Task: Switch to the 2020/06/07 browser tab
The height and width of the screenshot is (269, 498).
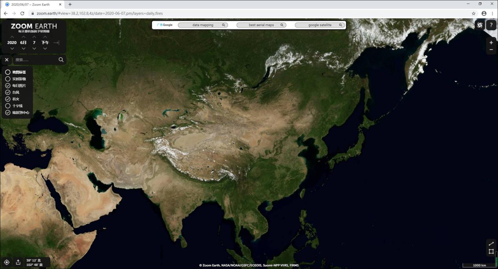Action: 29,4
